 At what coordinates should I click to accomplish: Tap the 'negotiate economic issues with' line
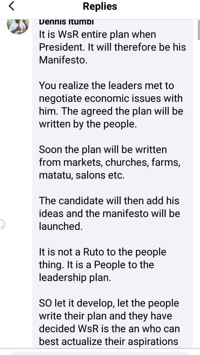111,98
